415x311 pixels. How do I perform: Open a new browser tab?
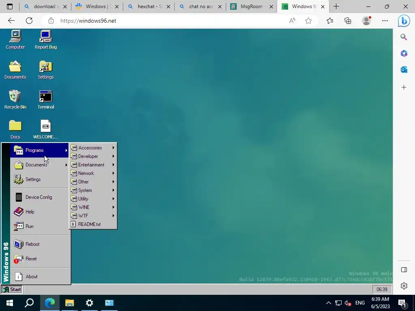point(336,6)
